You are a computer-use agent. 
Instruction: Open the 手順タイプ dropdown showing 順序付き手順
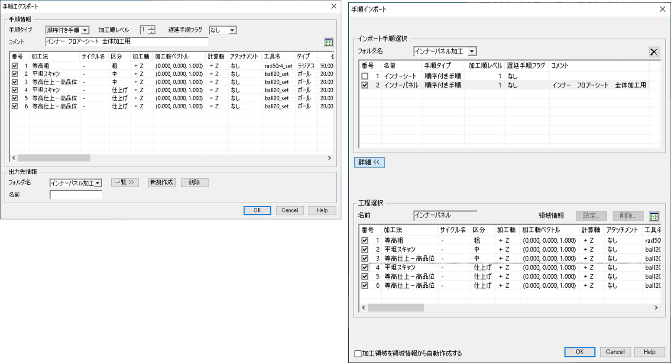click(x=85, y=30)
